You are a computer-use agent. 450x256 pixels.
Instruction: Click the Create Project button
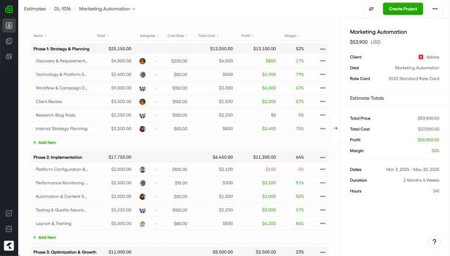tap(403, 9)
